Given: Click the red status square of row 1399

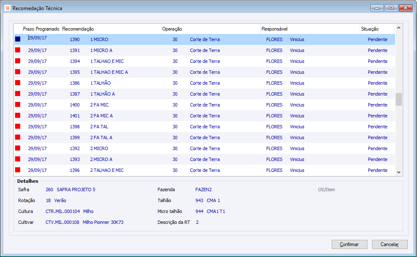Looking at the screenshot, I should [x=18, y=137].
